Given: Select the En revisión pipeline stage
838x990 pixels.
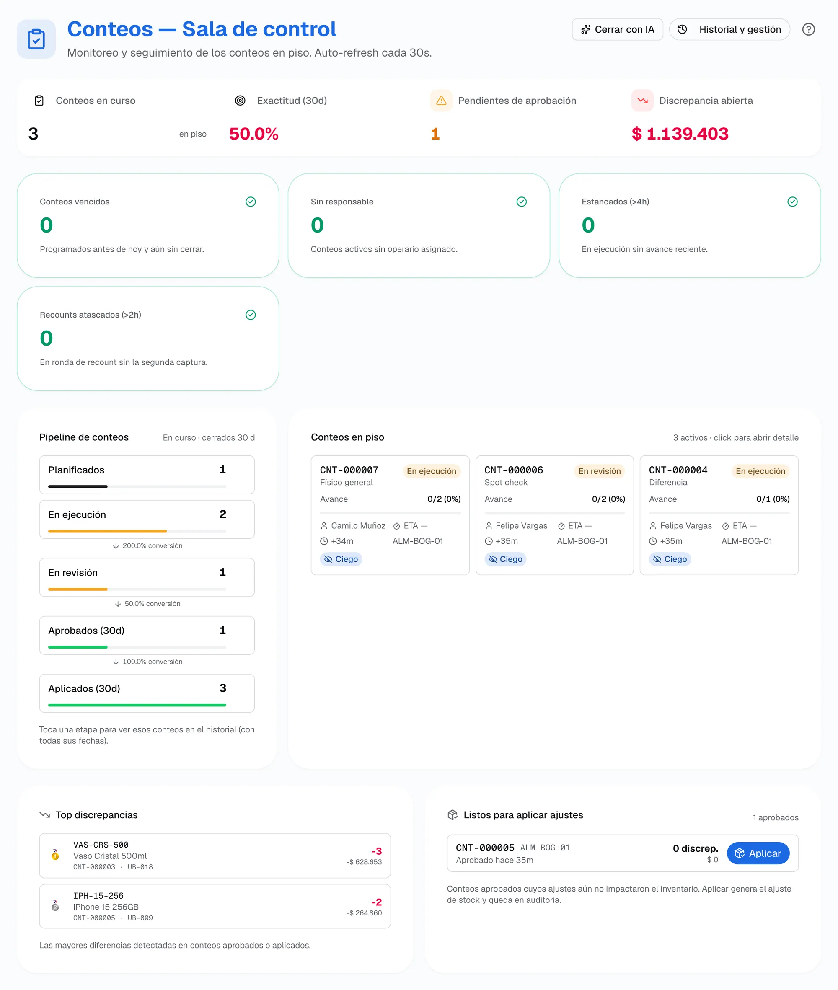Looking at the screenshot, I should [147, 577].
